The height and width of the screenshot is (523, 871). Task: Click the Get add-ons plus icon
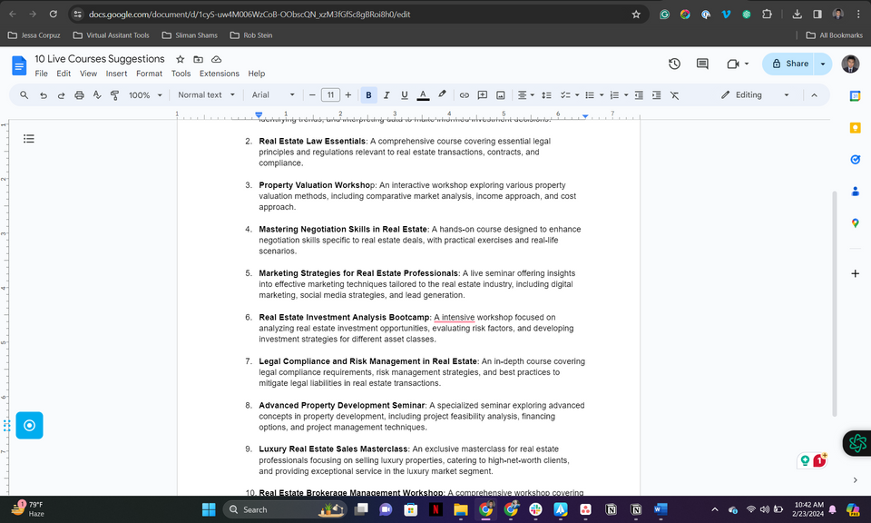855,273
